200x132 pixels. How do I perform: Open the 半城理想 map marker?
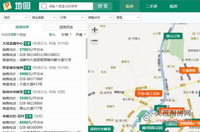pyautogui.click(x=189, y=71)
